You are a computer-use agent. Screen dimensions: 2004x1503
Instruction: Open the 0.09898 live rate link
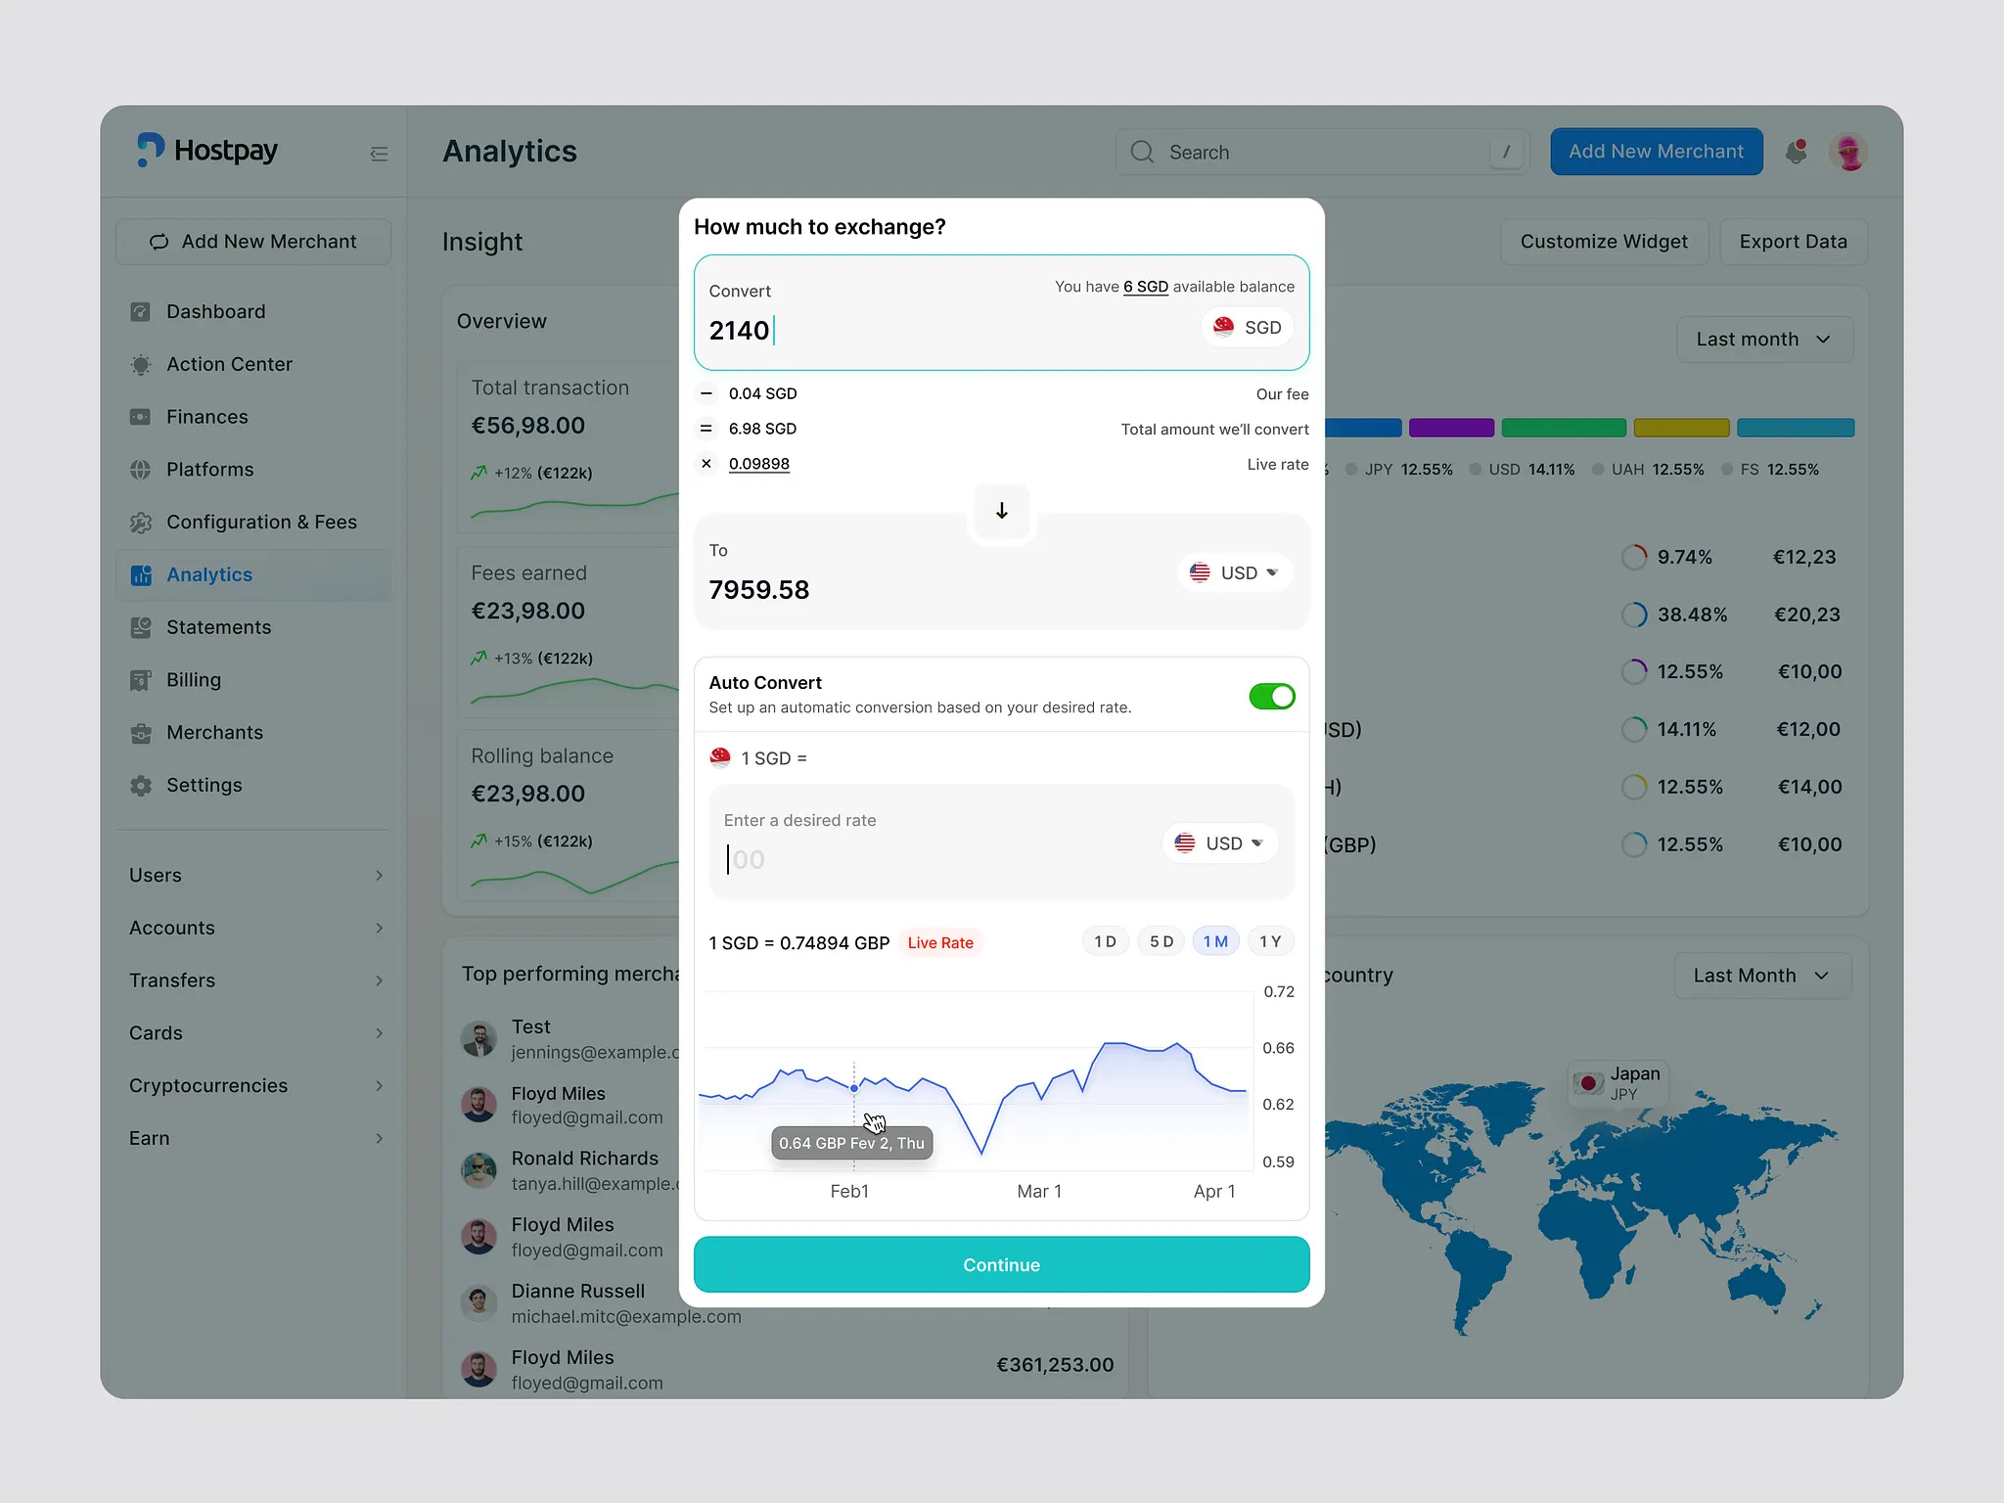click(x=758, y=464)
